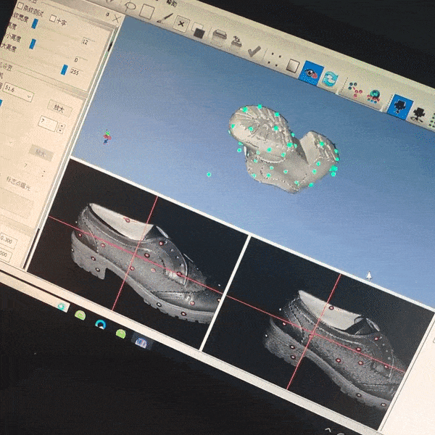Click the cyan icon on light taskbar button
Screen dimensions: 435x435
[x=61, y=306]
